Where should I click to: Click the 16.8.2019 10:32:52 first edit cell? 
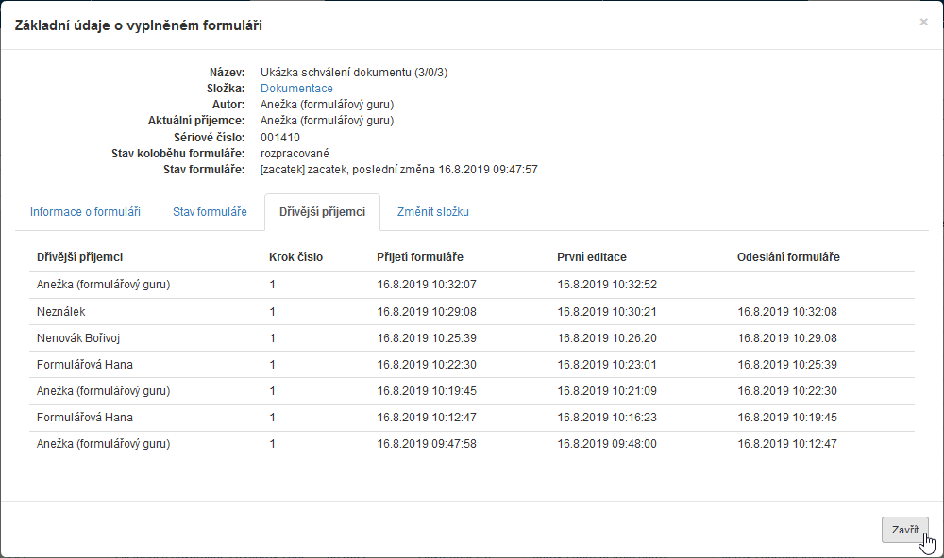[x=607, y=285]
